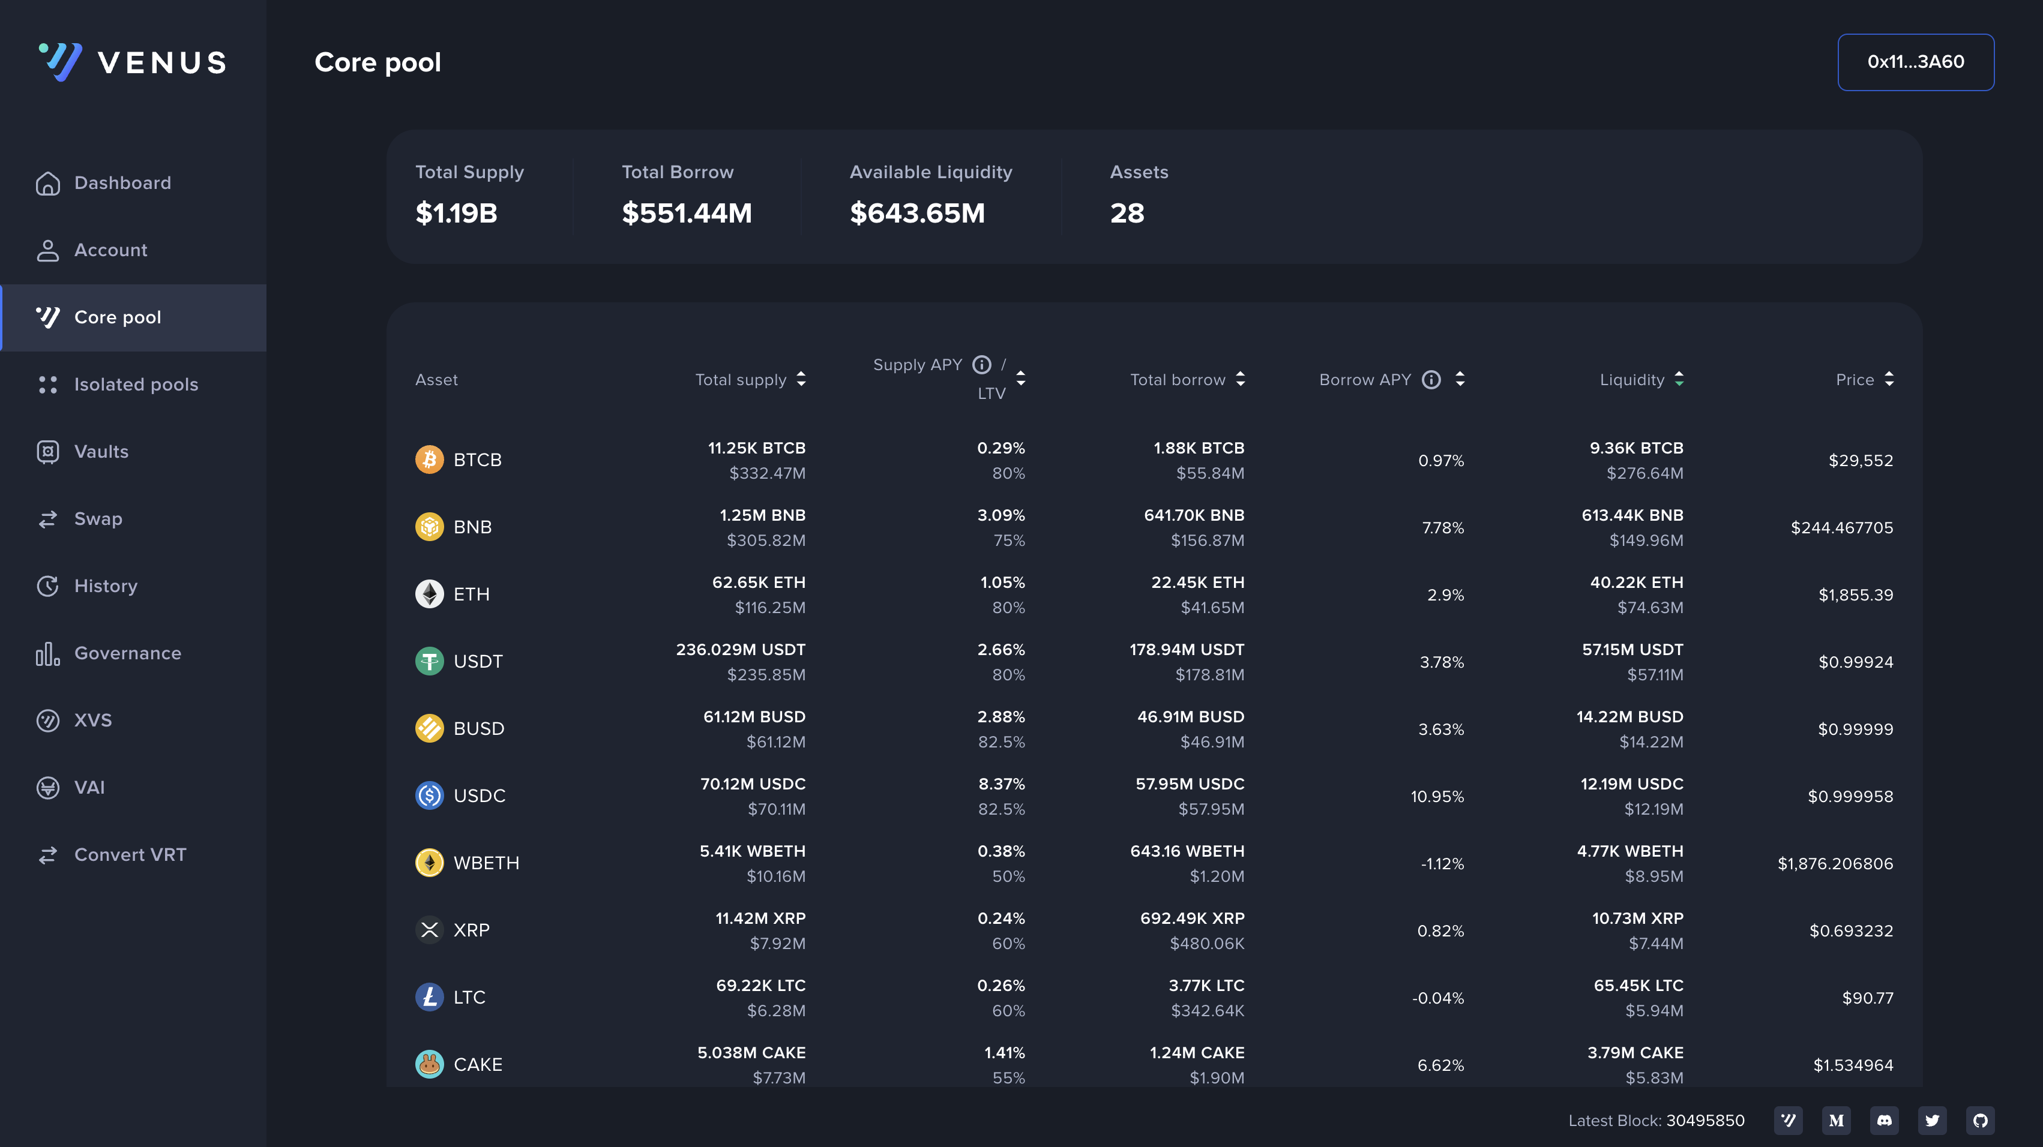Screen dimensions: 2043x1147
Task: Click the Venus icon in footer
Action: 1789,1120
